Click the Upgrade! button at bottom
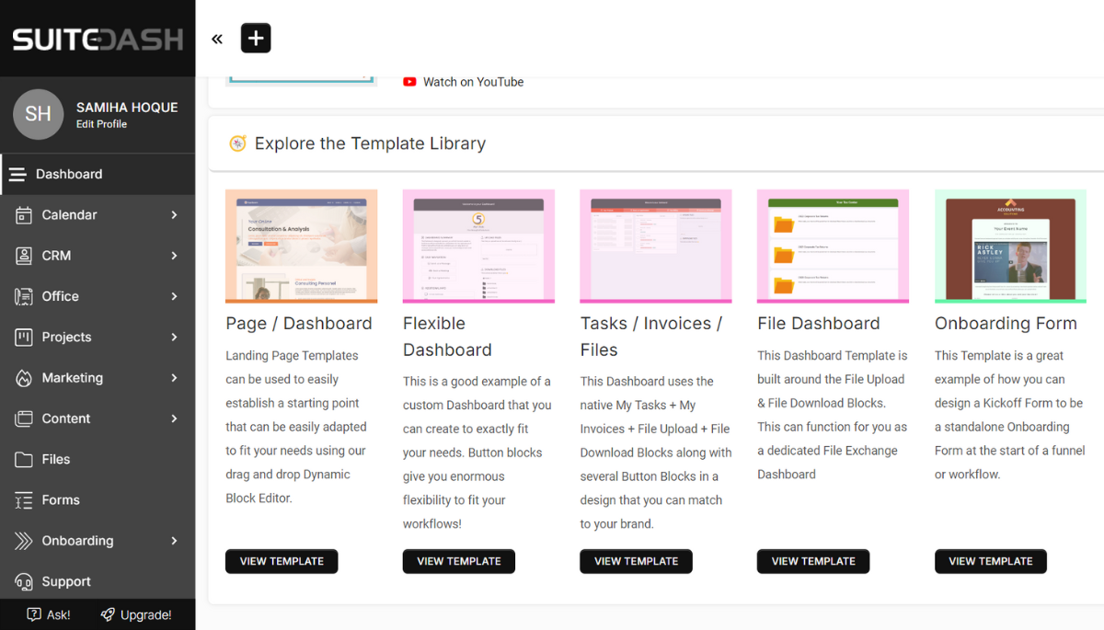The height and width of the screenshot is (630, 1104). pyautogui.click(x=136, y=614)
